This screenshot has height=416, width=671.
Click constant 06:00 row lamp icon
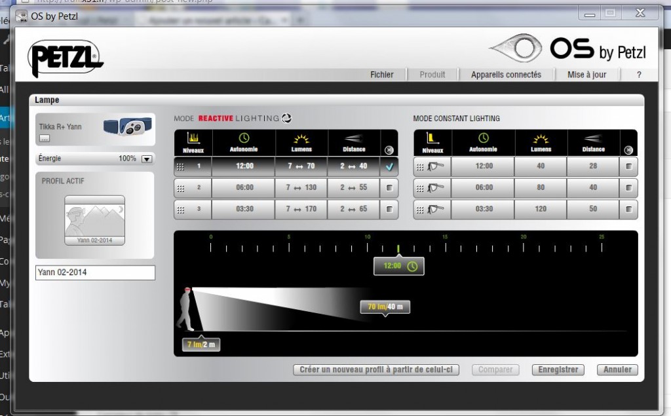(436, 188)
